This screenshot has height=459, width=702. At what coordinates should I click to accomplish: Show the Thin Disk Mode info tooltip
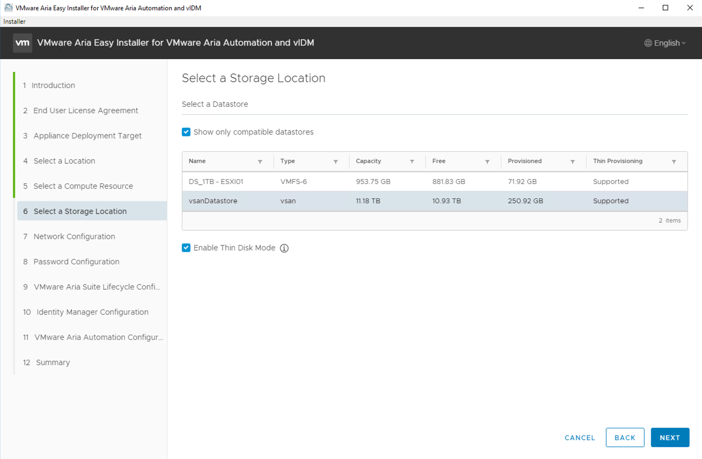pos(284,248)
